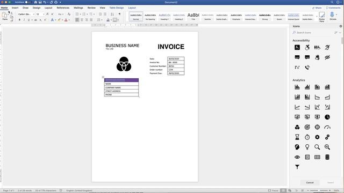The height and width of the screenshot is (193, 344).
Task: Click the Comments button
Action: (x=333, y=8)
